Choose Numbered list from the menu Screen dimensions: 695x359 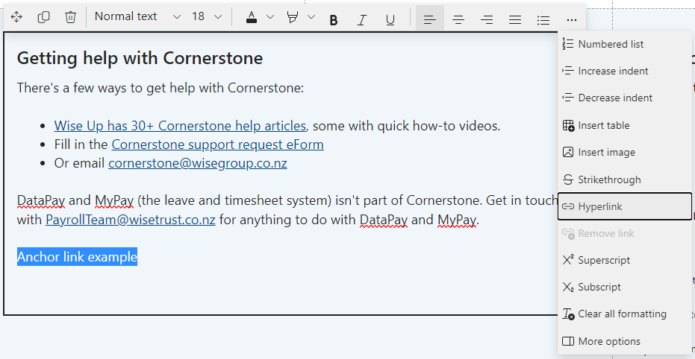(625, 44)
